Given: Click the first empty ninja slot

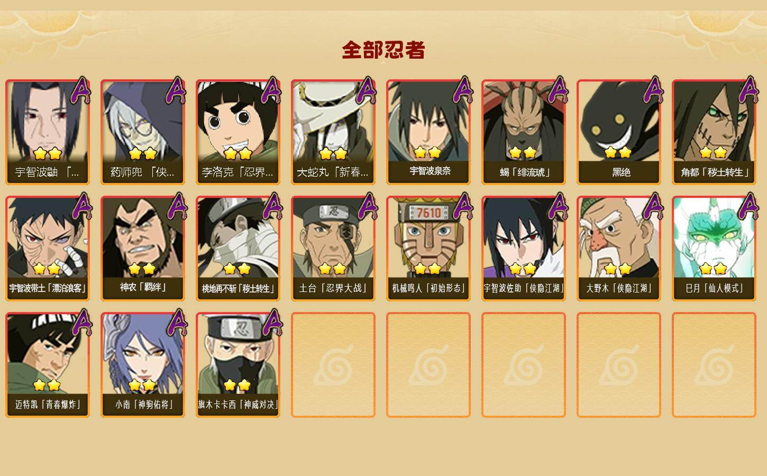Looking at the screenshot, I should coord(333,365).
